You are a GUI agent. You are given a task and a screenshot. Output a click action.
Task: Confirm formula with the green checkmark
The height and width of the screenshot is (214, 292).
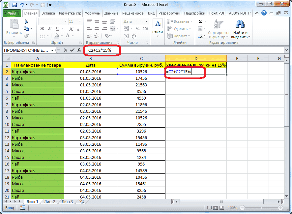[x=72, y=50]
